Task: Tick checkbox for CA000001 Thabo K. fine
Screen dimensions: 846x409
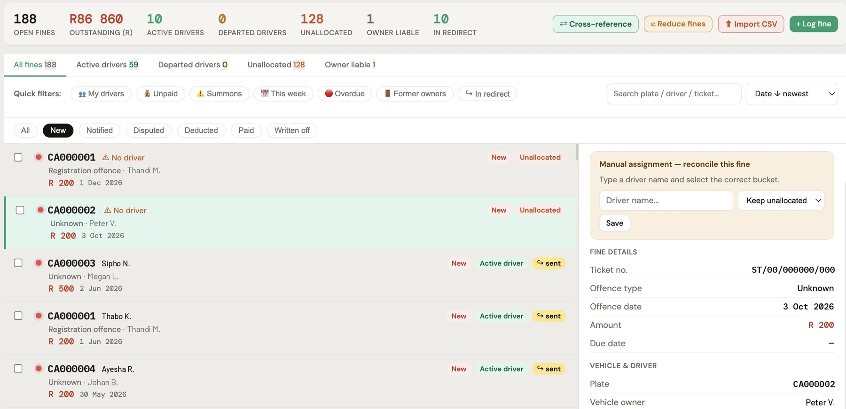Action: click(x=18, y=316)
